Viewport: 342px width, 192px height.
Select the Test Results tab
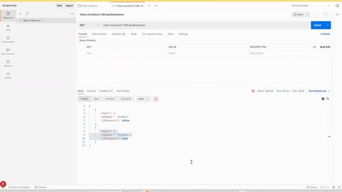point(123,91)
